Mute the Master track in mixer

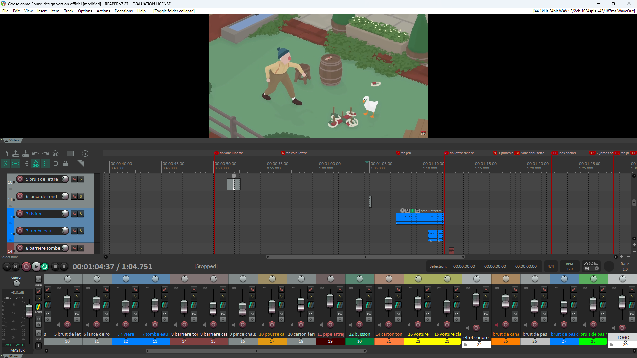[x=39, y=291]
